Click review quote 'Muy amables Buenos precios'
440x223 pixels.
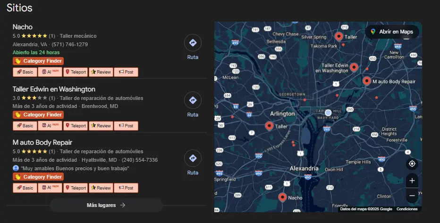[x=75, y=168]
